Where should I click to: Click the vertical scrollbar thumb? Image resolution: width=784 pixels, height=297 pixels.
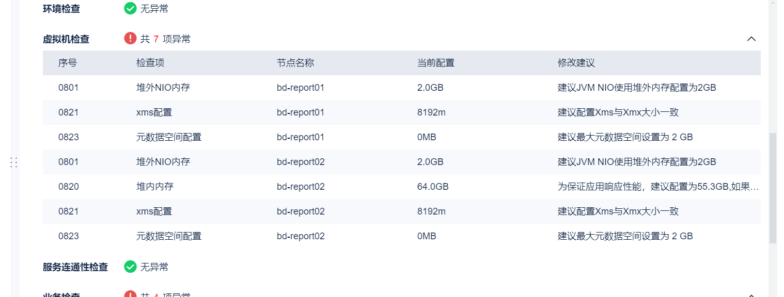pyautogui.click(x=773, y=188)
